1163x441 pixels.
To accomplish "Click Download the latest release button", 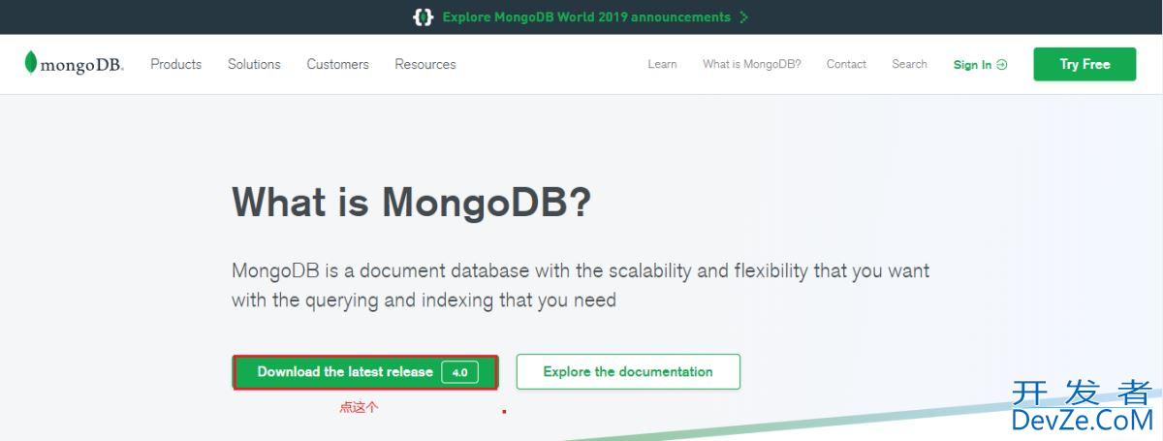I will [x=365, y=372].
